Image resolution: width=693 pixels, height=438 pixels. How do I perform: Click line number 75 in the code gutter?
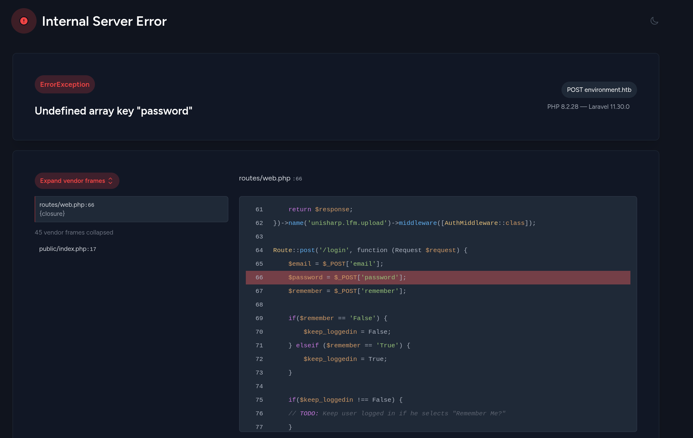(259, 400)
